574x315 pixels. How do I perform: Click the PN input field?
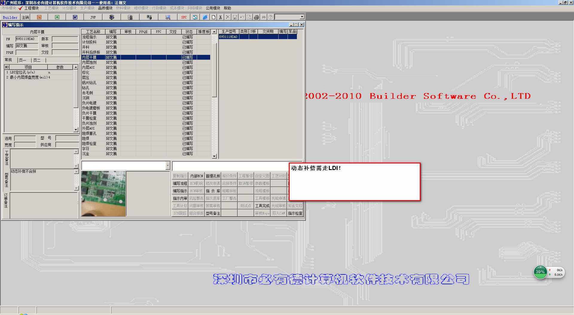coord(27,39)
